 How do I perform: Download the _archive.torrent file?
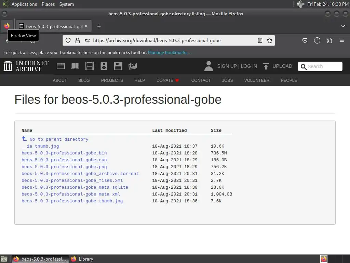click(x=80, y=174)
